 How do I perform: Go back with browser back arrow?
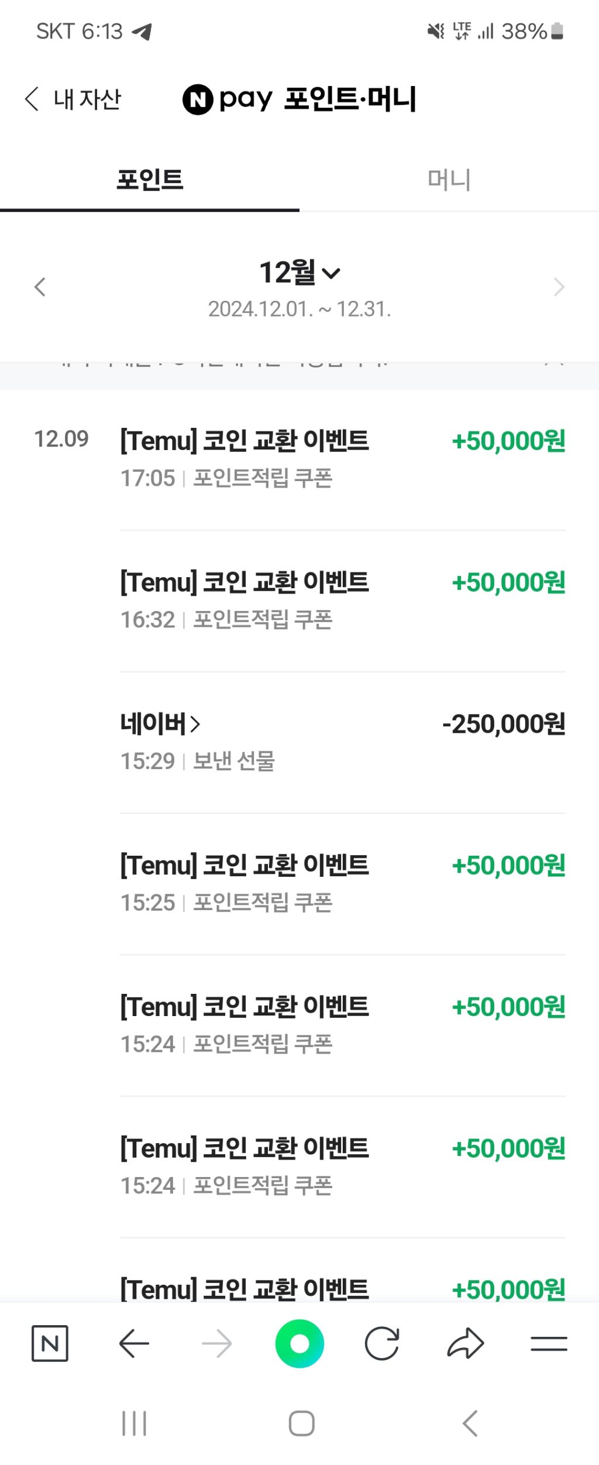(134, 1344)
